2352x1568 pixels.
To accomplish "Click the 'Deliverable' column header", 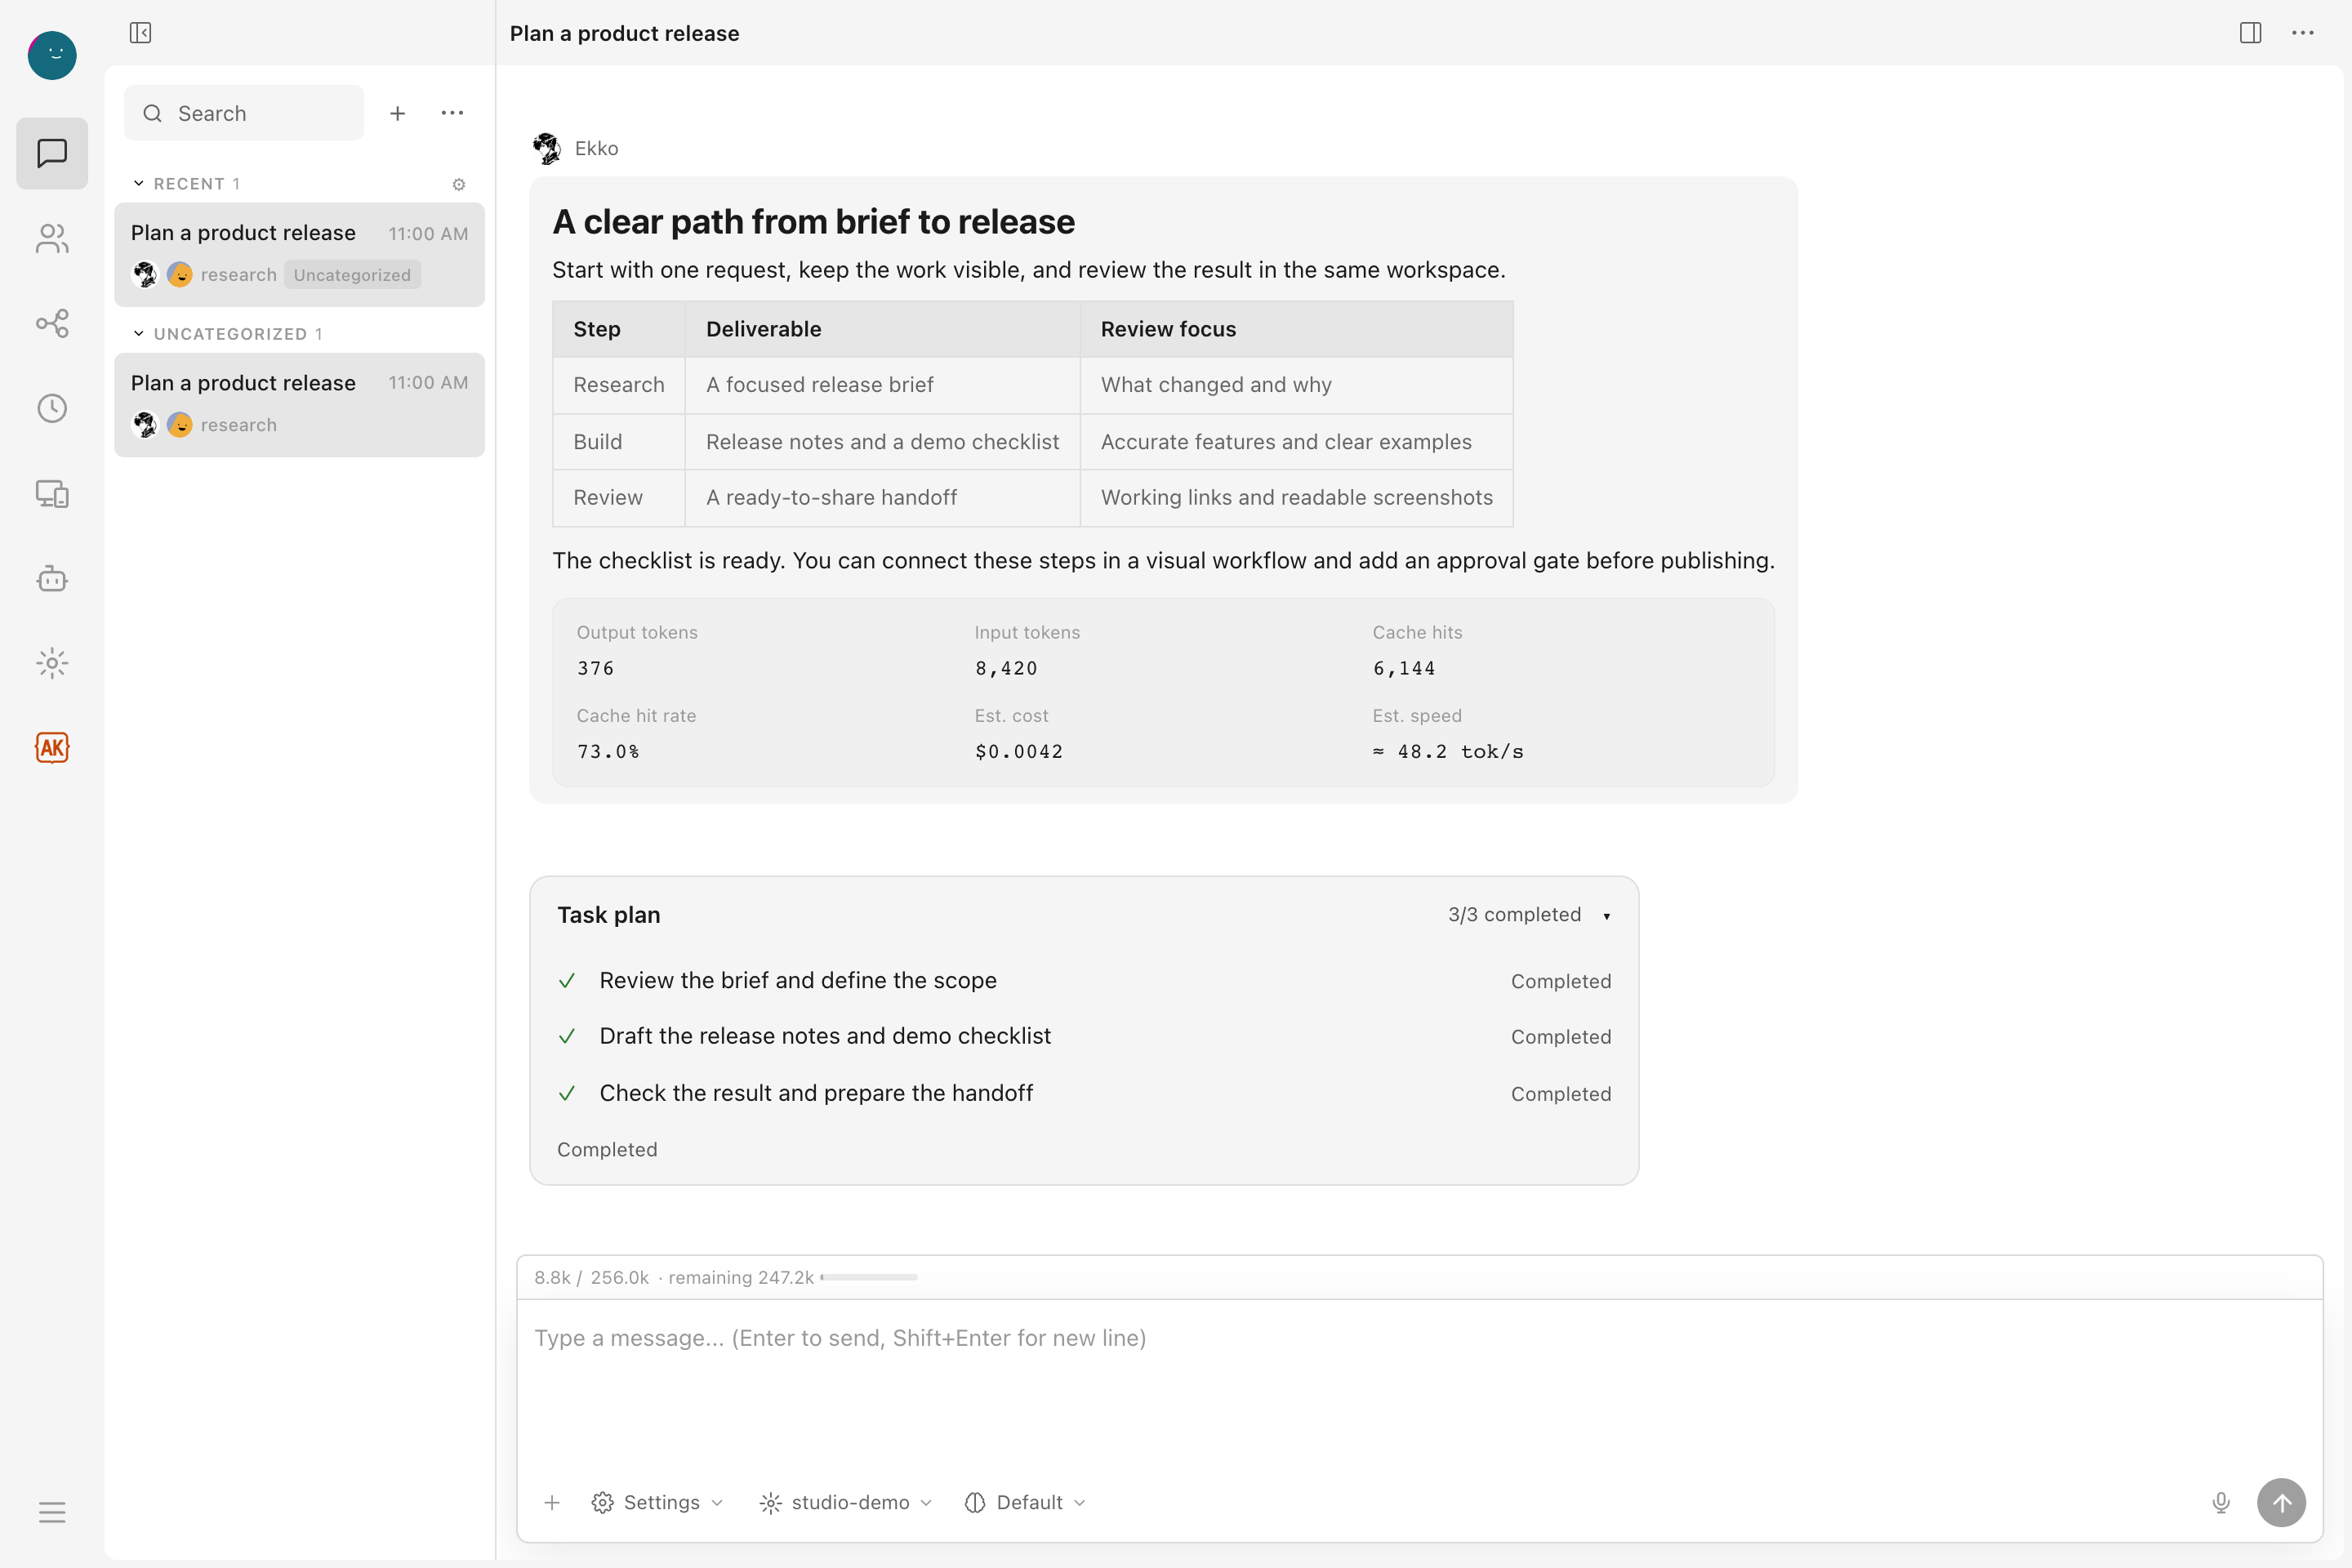I will (881, 329).
